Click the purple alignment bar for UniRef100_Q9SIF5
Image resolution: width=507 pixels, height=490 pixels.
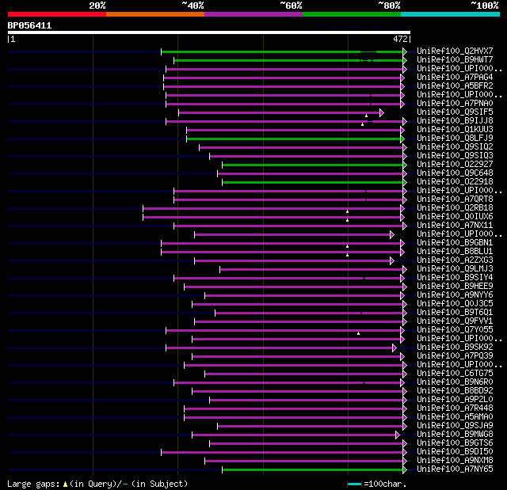tap(280, 112)
